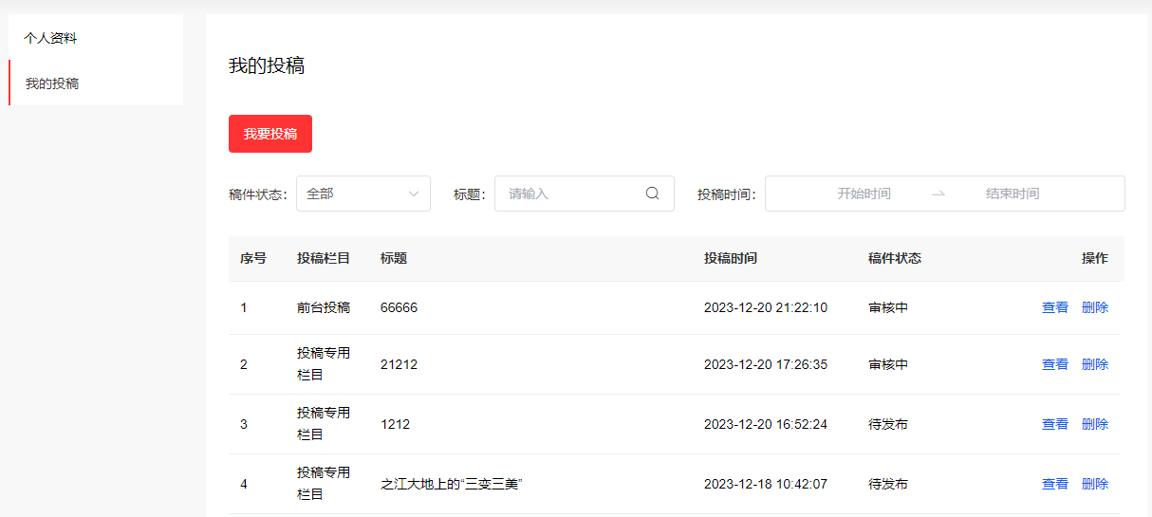Open 个人资料 in the sidebar

(50, 38)
